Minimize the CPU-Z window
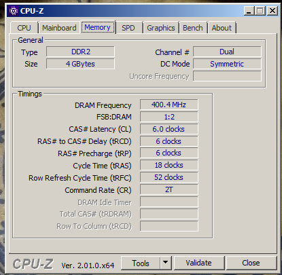Viewport: 282px width, 275px height. [x=249, y=11]
